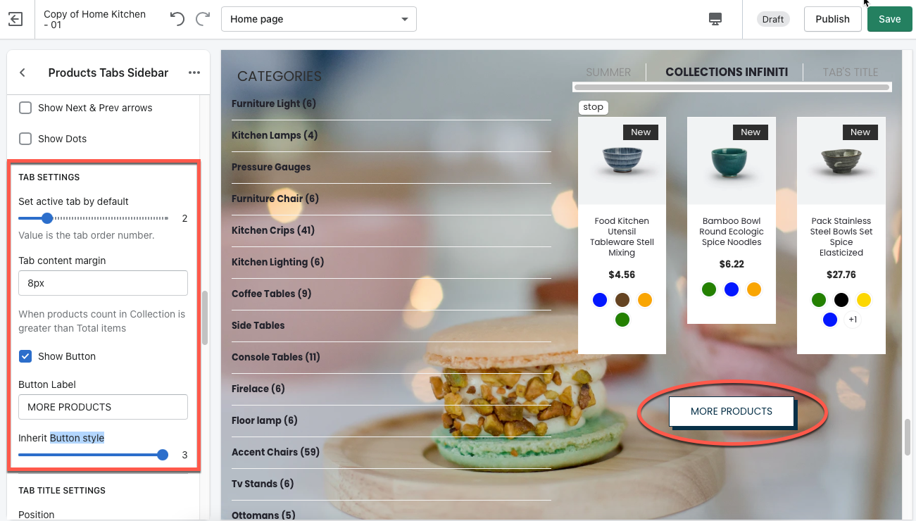Click the Bamboo Bowl product image
This screenshot has width=916, height=521.
pos(732,161)
